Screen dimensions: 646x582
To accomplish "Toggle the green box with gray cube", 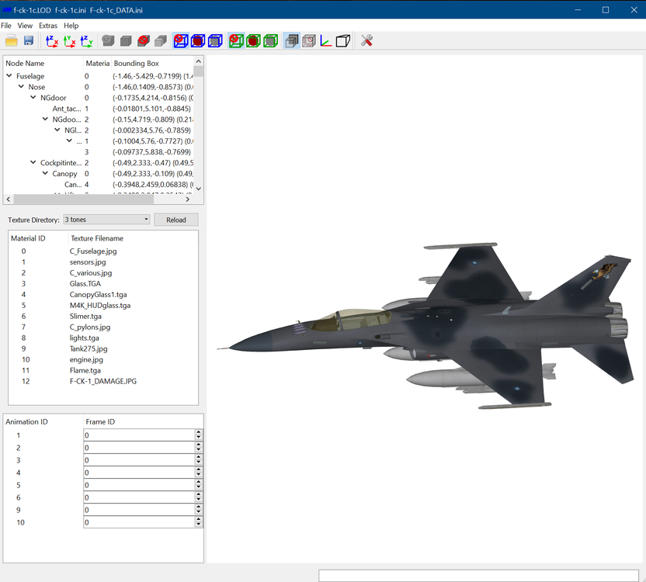I will [271, 41].
